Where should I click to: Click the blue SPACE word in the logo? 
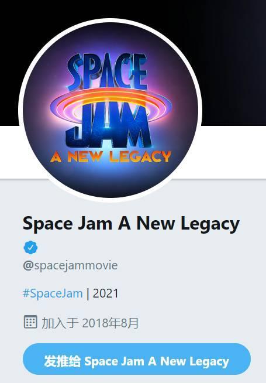point(107,71)
